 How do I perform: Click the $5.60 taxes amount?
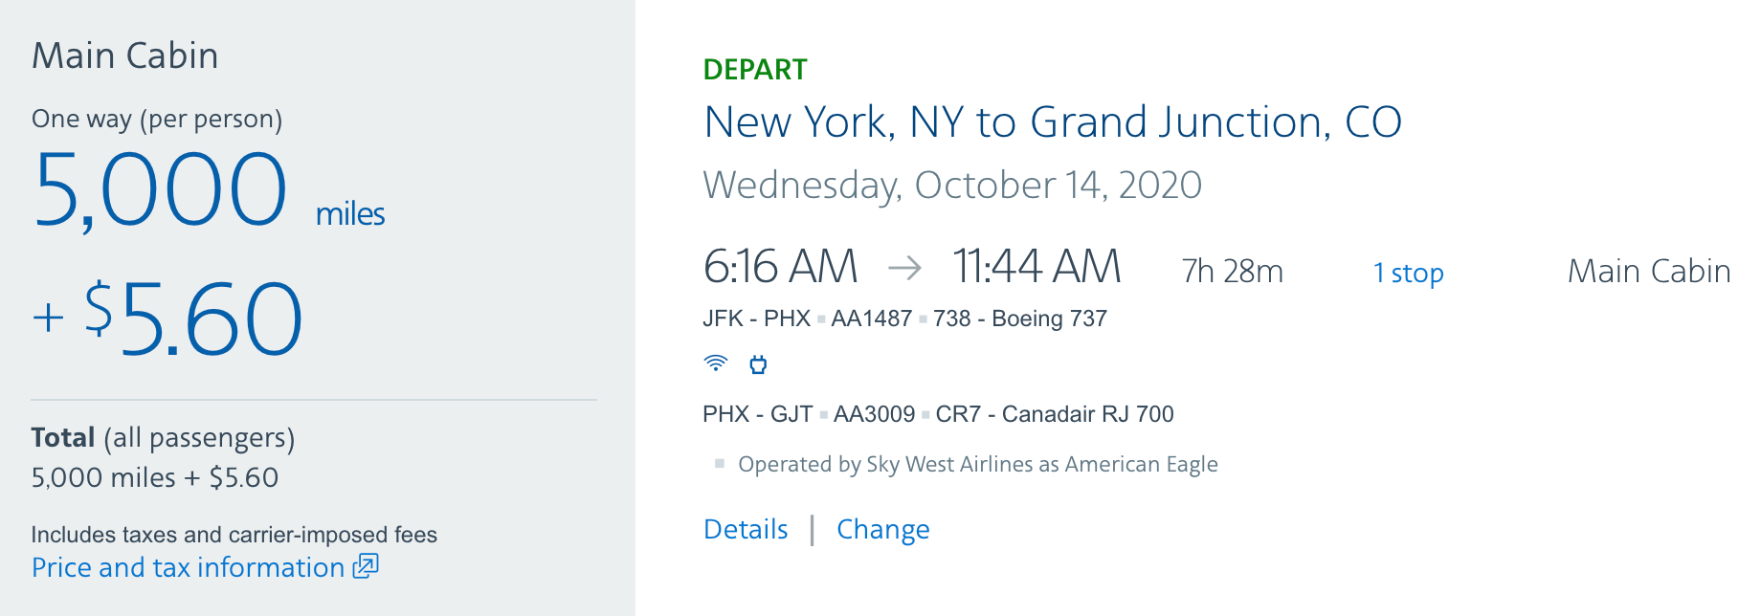pyautogui.click(x=193, y=319)
